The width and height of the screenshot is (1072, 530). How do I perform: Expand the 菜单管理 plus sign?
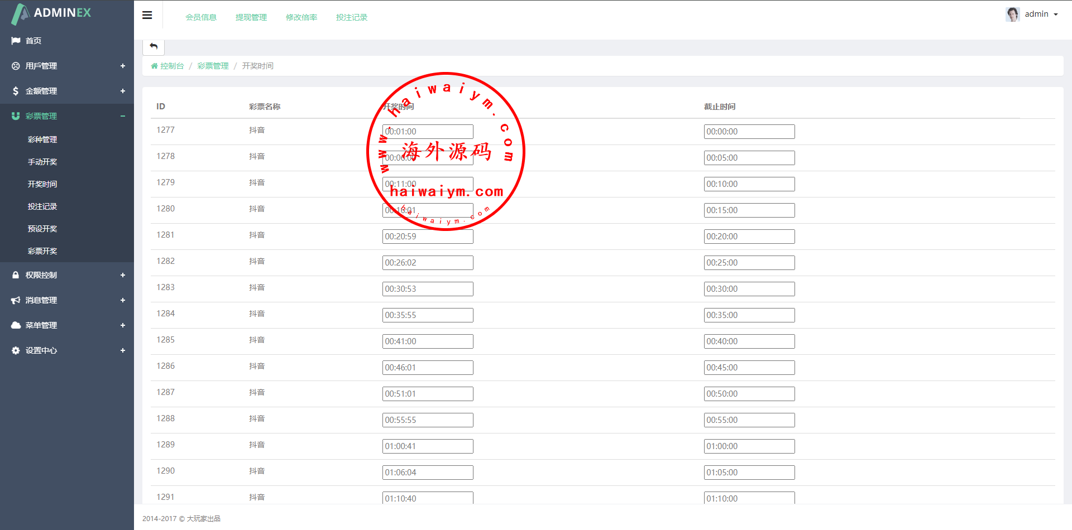coord(122,325)
